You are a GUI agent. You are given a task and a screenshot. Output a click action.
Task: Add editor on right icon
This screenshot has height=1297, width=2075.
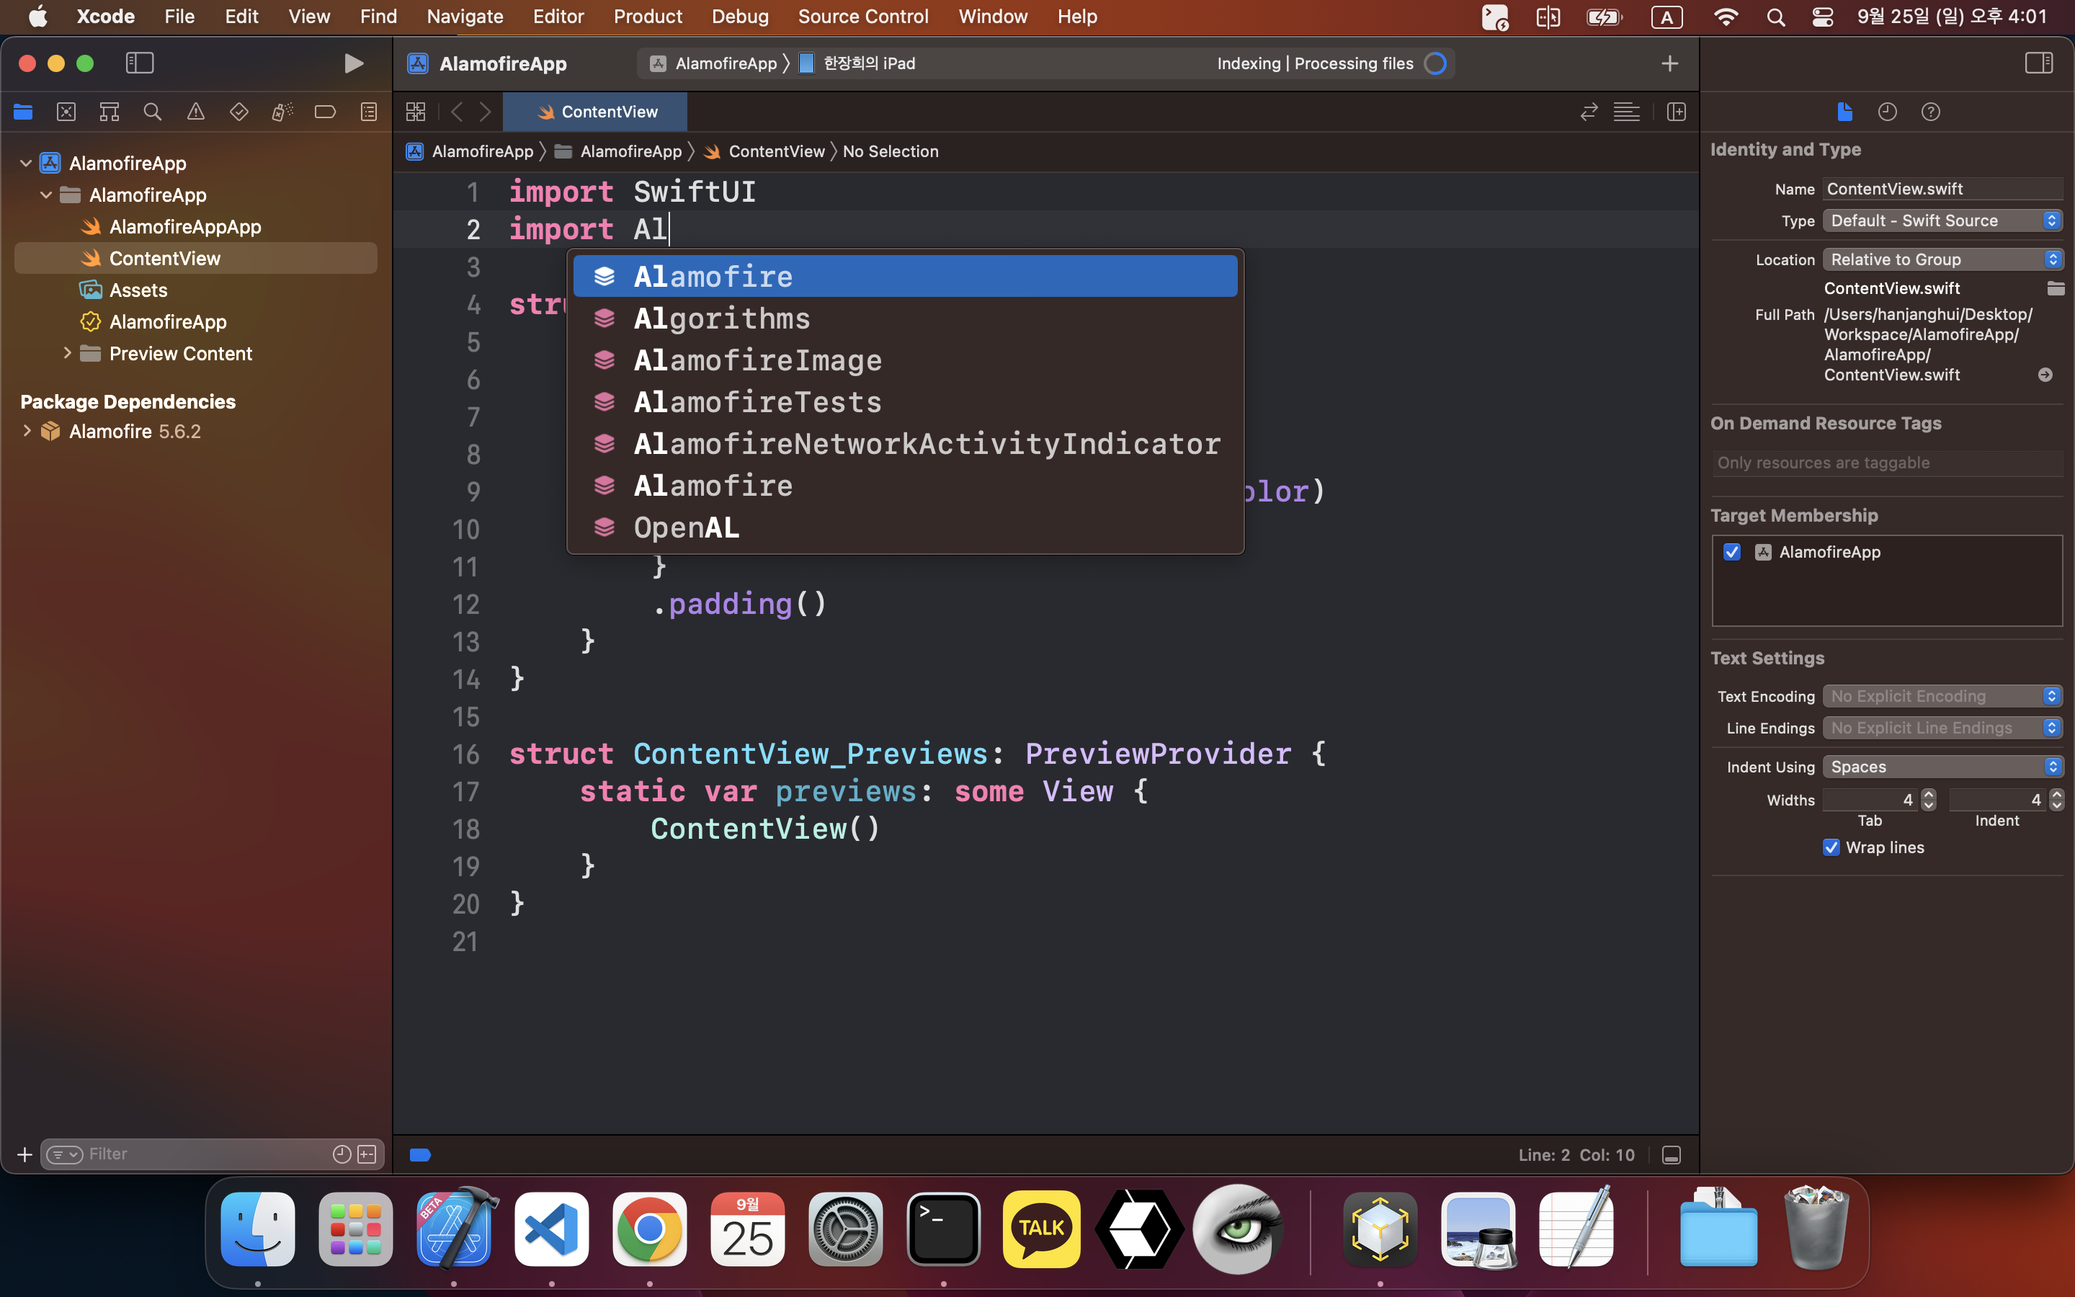(1677, 112)
